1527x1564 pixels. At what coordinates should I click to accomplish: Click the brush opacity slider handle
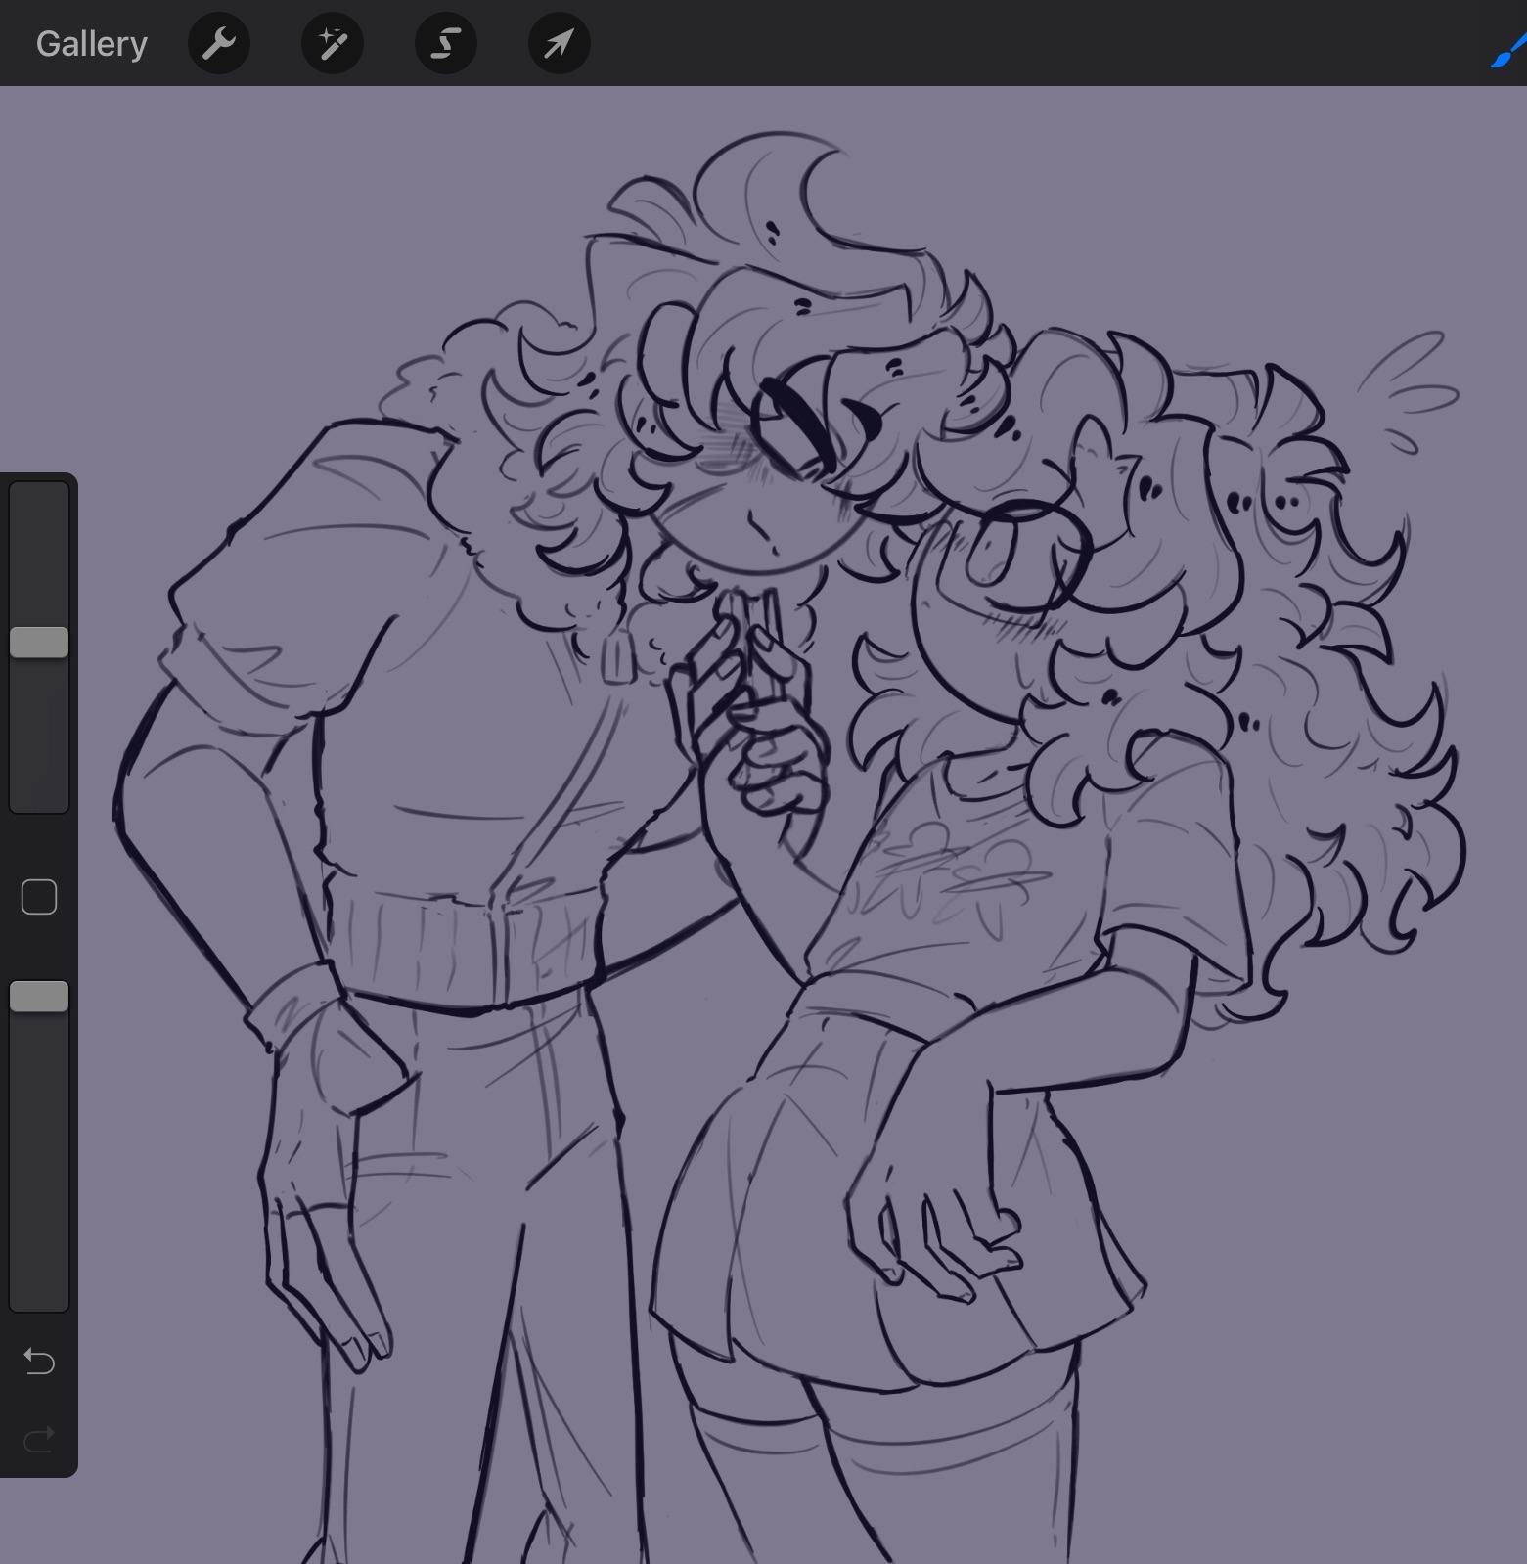tap(39, 997)
